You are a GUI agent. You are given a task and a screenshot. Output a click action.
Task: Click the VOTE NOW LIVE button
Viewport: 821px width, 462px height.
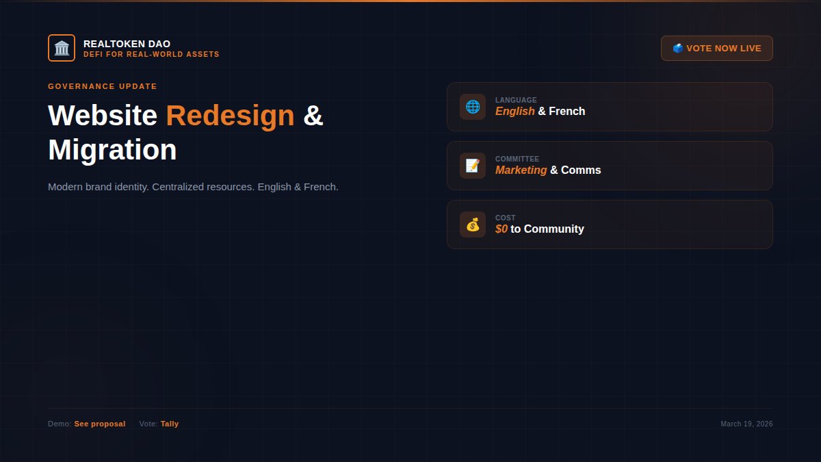coord(717,49)
